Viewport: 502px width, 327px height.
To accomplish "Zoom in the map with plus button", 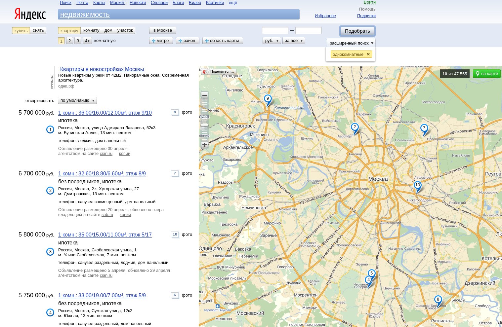I will pyautogui.click(x=204, y=145).
